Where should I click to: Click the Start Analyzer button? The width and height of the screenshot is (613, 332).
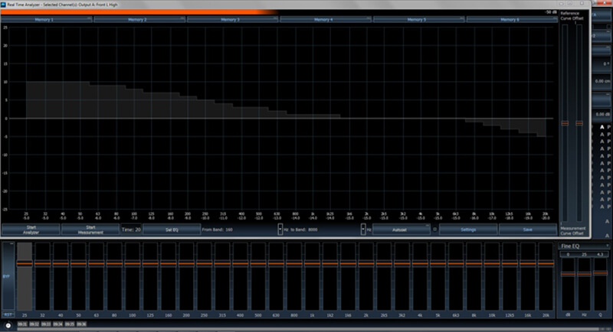31,229
